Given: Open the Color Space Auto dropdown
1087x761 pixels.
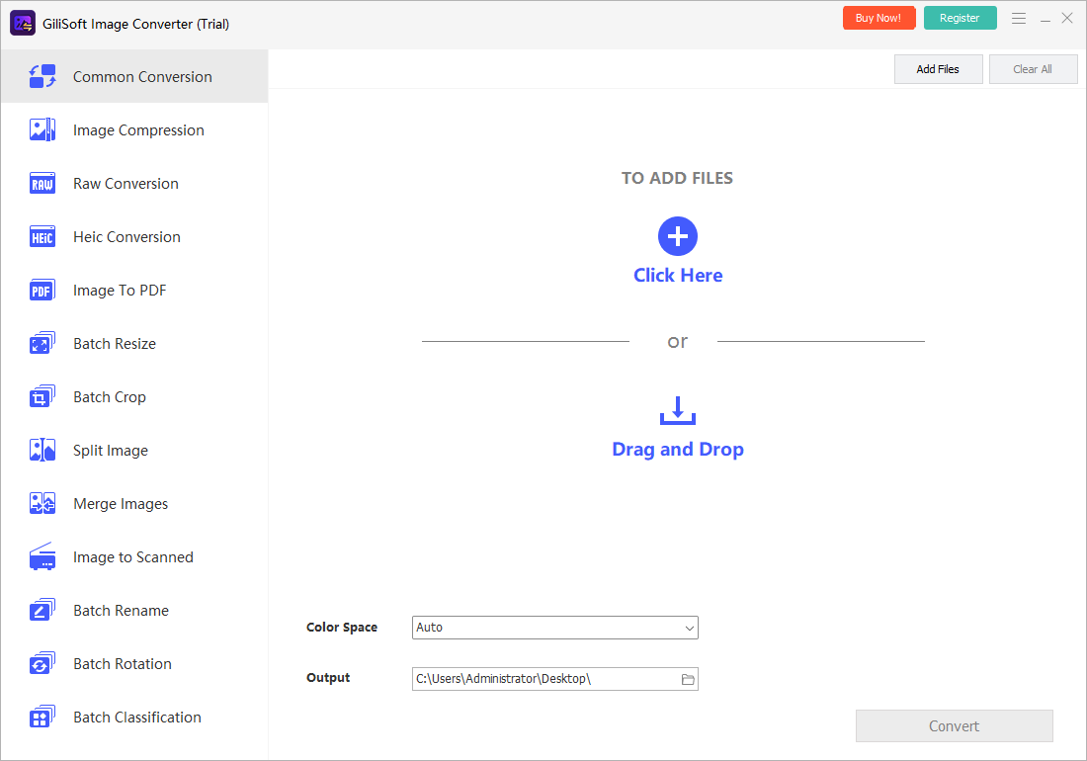Looking at the screenshot, I should 554,628.
